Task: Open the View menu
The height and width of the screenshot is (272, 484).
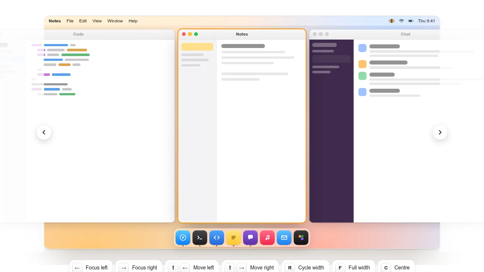Action: pos(97,21)
